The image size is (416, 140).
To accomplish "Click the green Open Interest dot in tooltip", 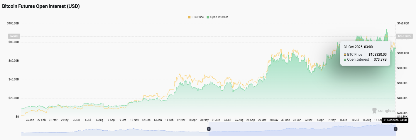I will tap(345, 60).
